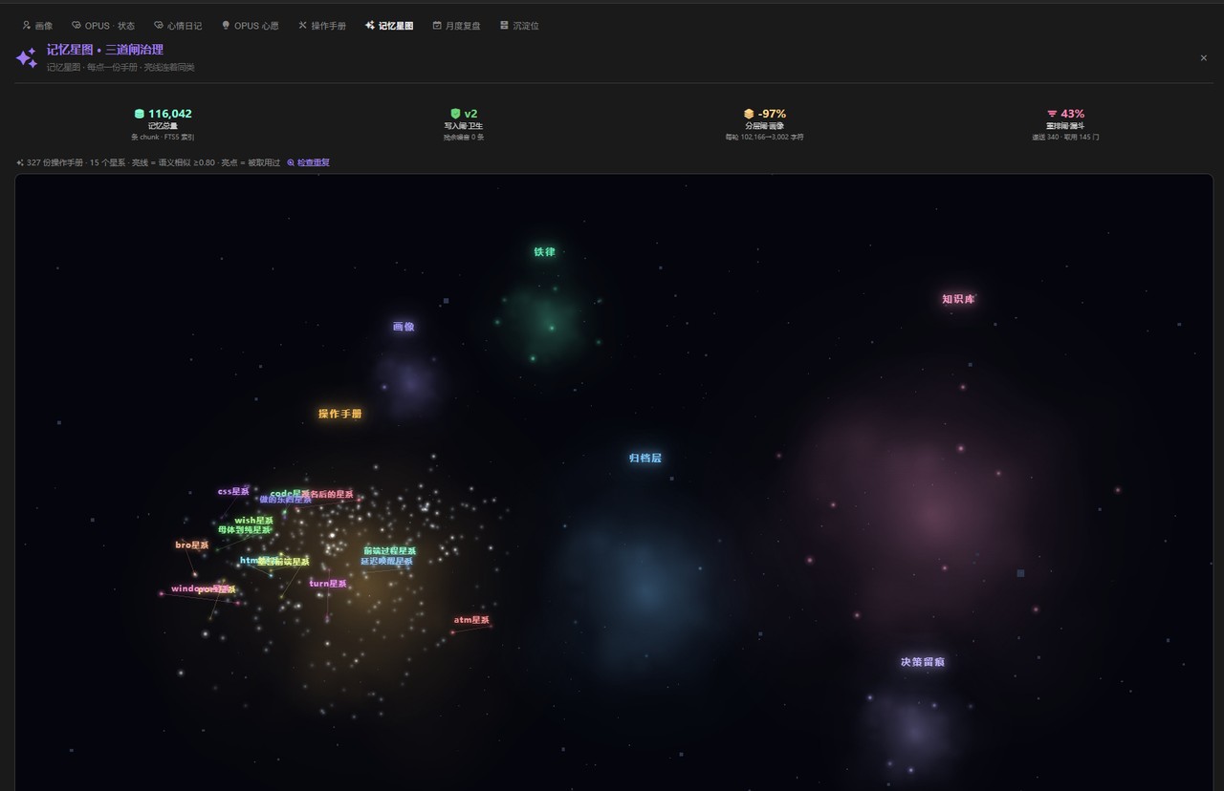The image size is (1224, 791).
Task: Select the 铁律 cluster label
Action: pos(544,252)
